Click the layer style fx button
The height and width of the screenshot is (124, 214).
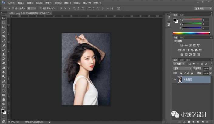(x=184, y=122)
